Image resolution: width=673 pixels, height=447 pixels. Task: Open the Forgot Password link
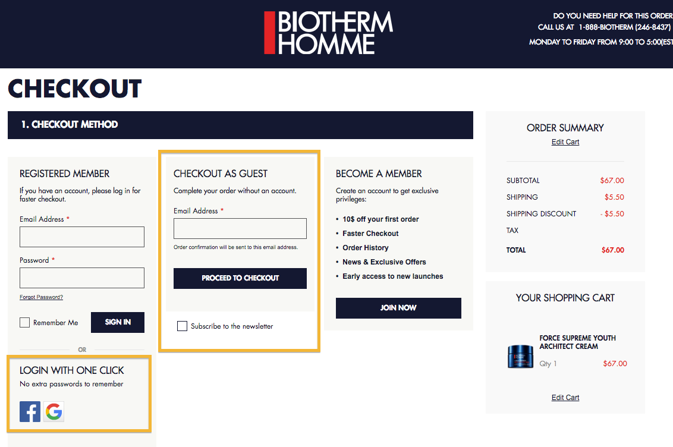(x=41, y=297)
